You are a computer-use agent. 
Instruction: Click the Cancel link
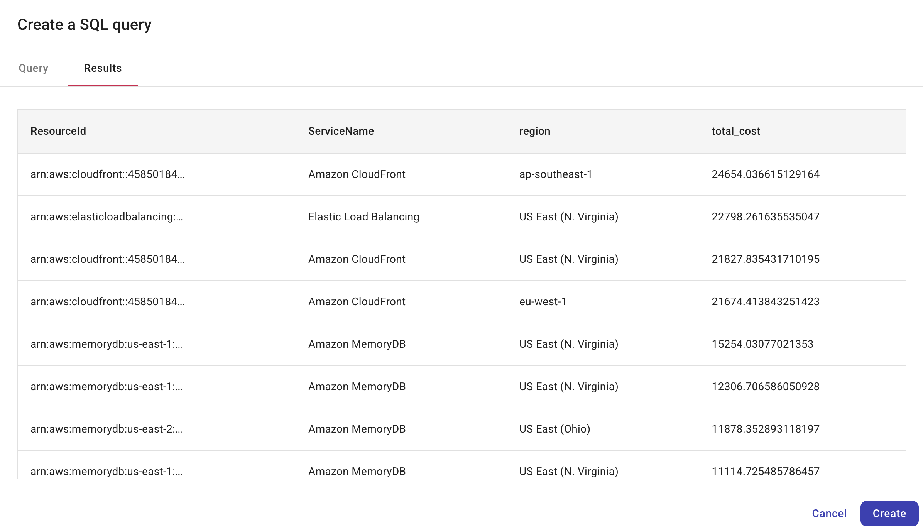coord(829,513)
